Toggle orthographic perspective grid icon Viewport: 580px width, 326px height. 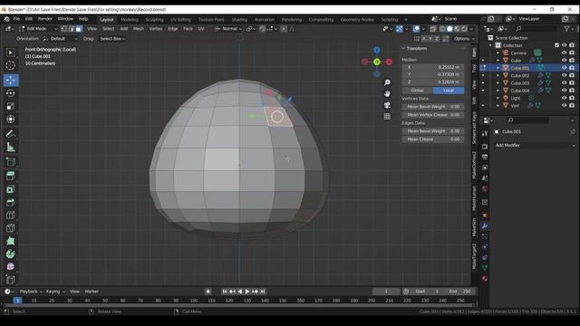[x=387, y=117]
